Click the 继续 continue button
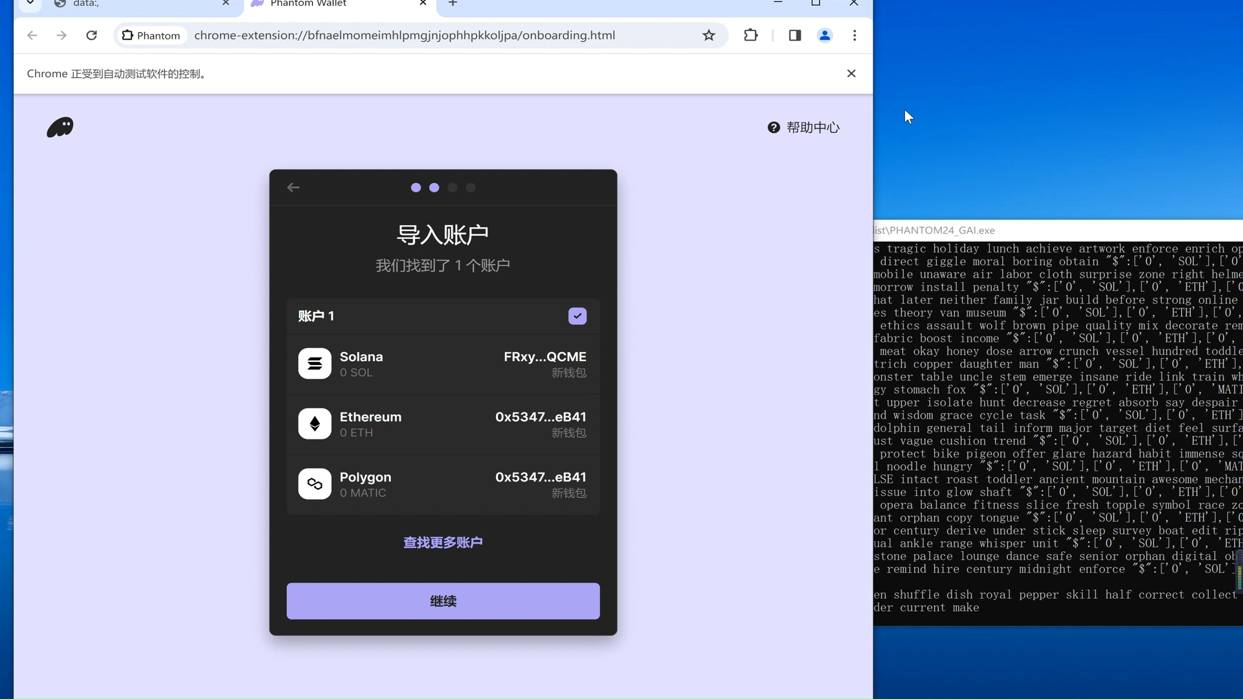 (443, 601)
